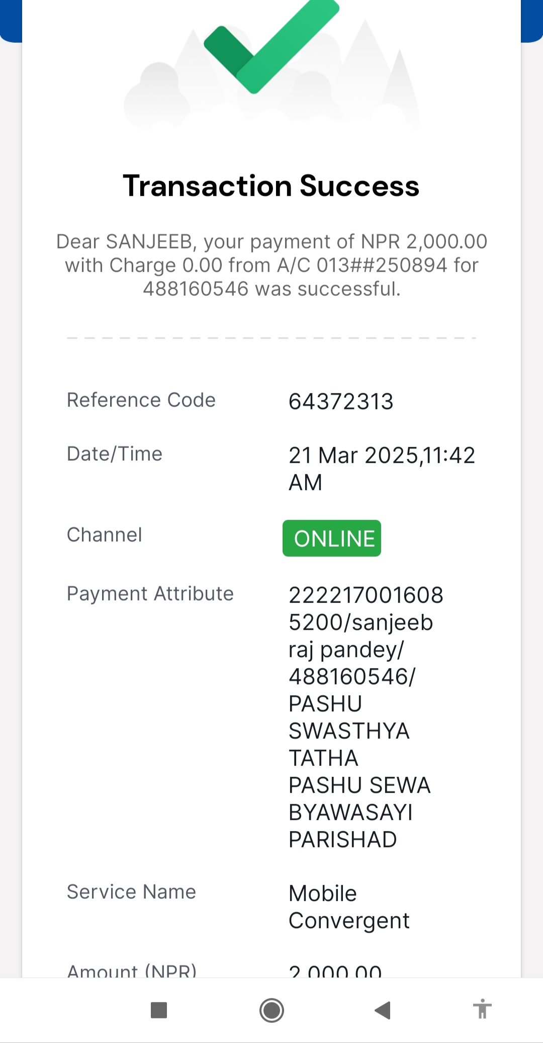Tap the Channel label
The width and height of the screenshot is (543, 1043).
(105, 535)
